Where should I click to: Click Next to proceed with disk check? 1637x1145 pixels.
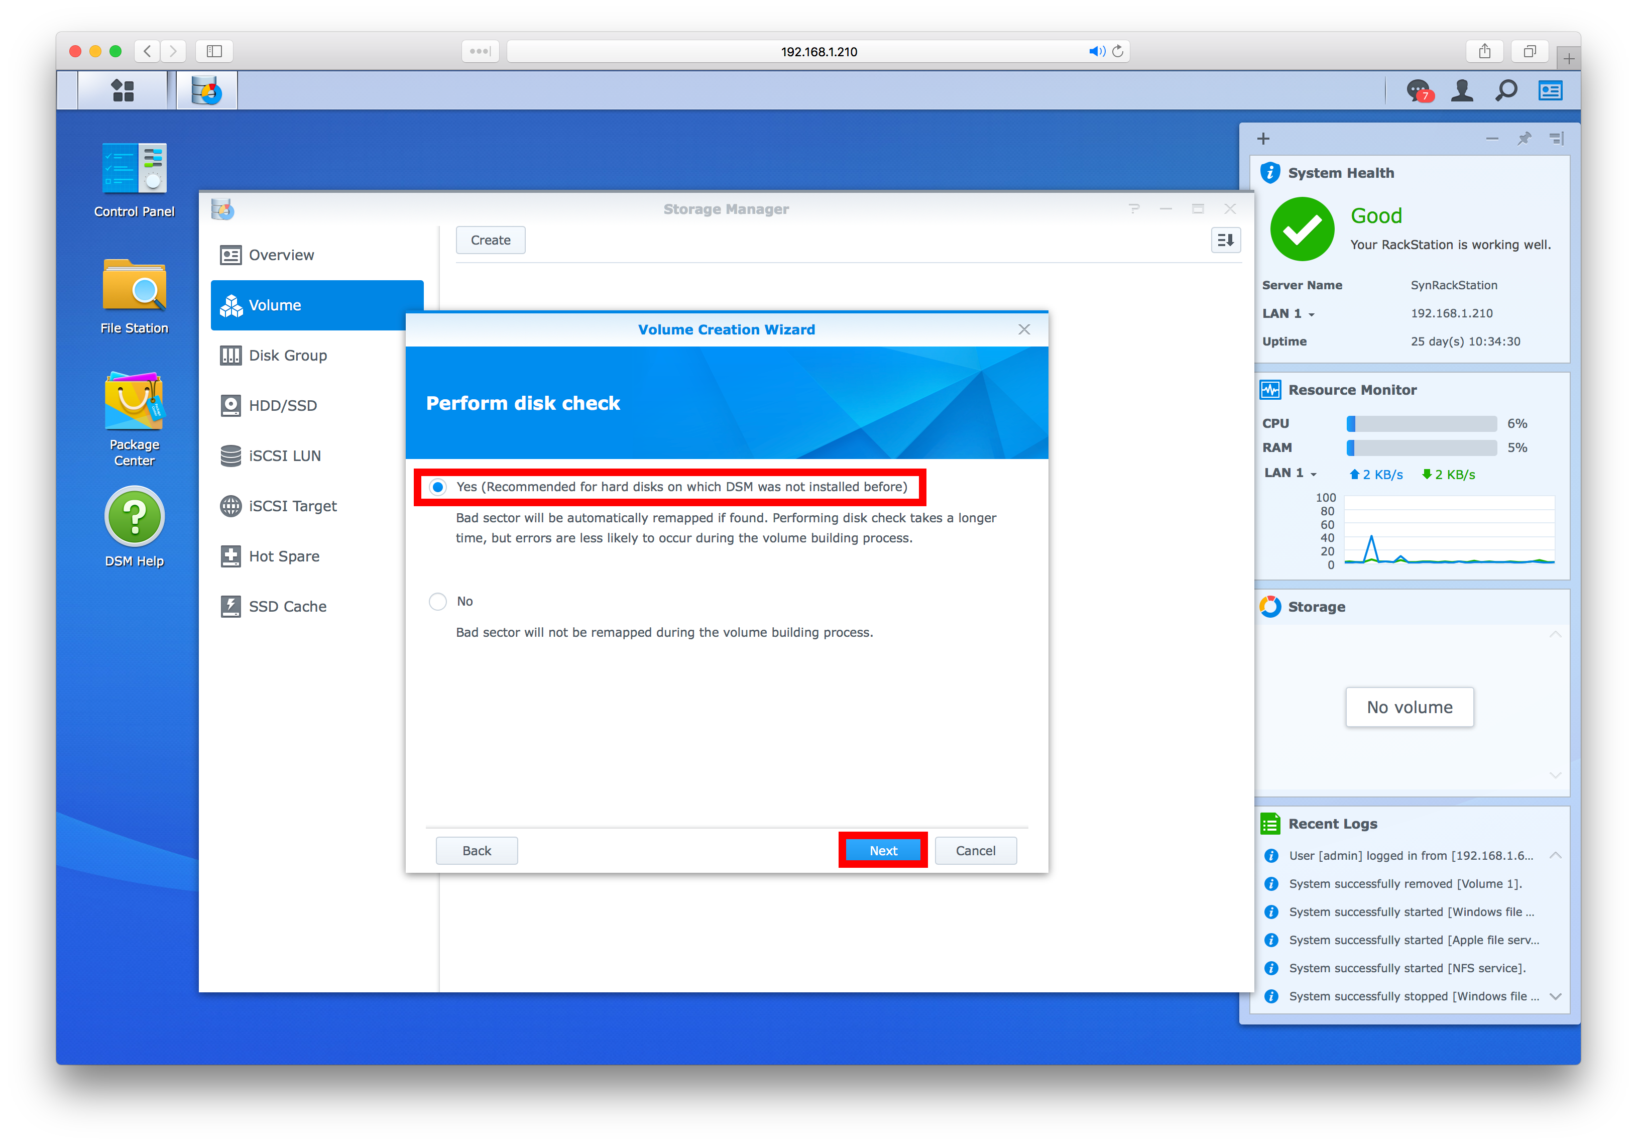883,850
